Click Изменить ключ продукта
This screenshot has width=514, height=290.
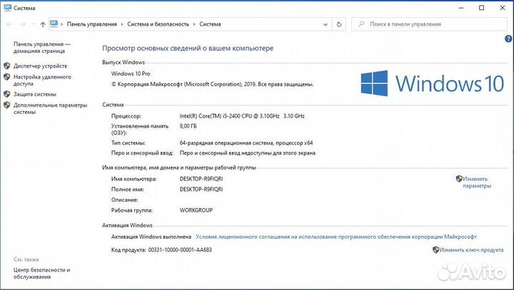coord(471,250)
